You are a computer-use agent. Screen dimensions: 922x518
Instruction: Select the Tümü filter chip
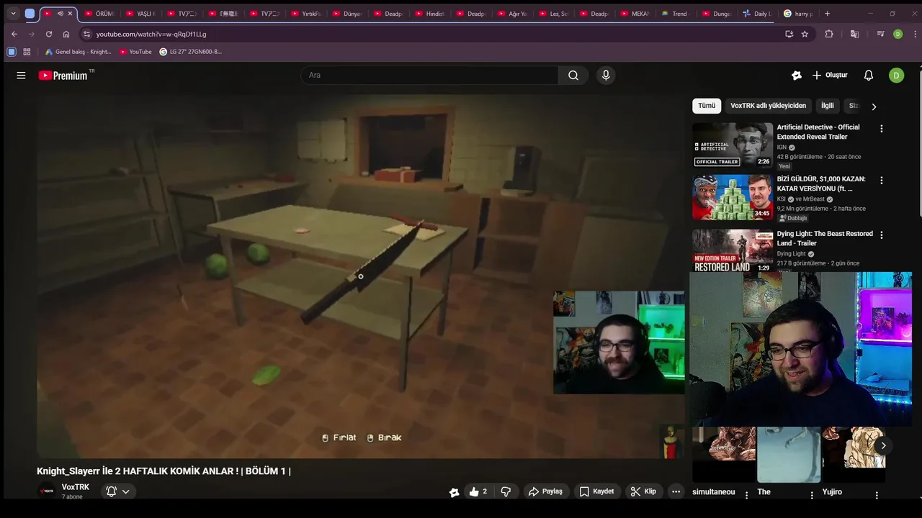pyautogui.click(x=707, y=106)
